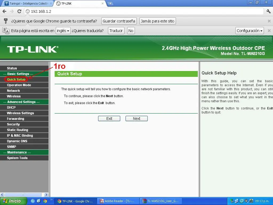Open the Configuración dropdown
Viewport: 273px width, 205px height.
pos(250,31)
